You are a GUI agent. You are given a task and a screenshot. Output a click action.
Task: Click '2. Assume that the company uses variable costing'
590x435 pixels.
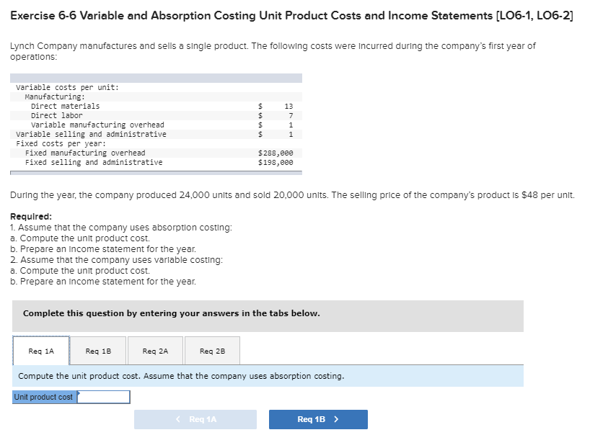pyautogui.click(x=116, y=259)
